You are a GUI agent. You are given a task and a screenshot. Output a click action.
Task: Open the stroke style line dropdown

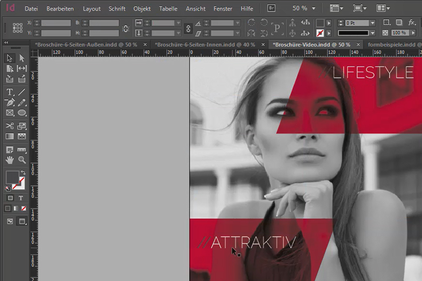point(373,33)
